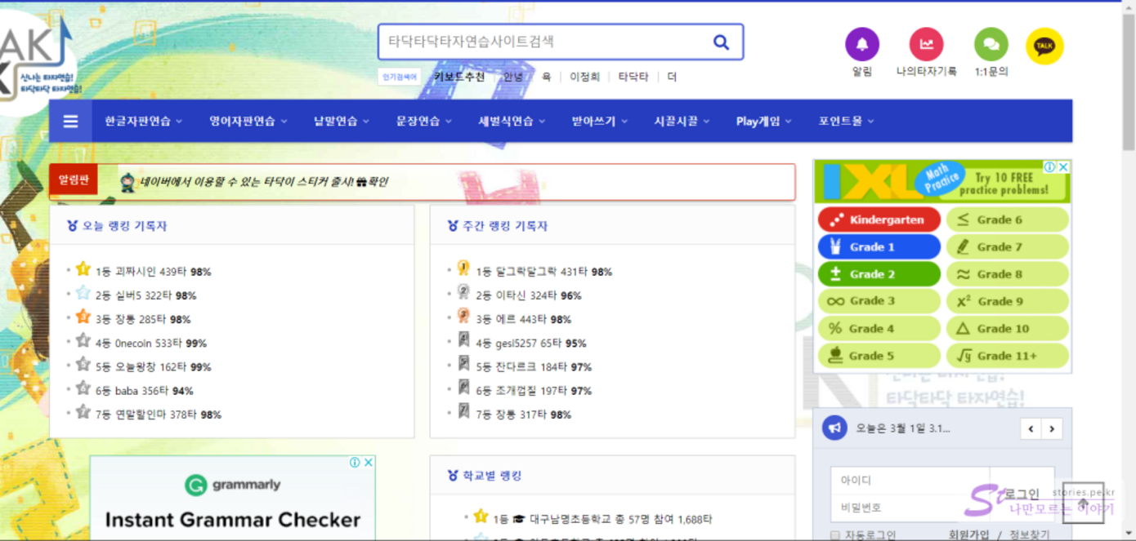Enable the 자동로그인 checkbox
This screenshot has width=1136, height=541.
[834, 535]
